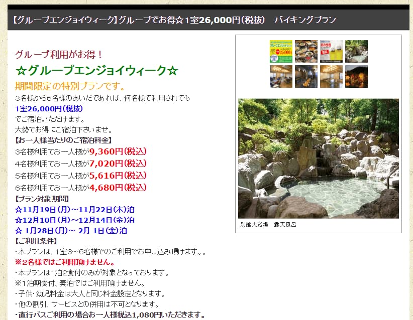
Task: Click the period '☆ 1月28日(月)~ 2月 1日(金)泊'
Action: (x=71, y=231)
